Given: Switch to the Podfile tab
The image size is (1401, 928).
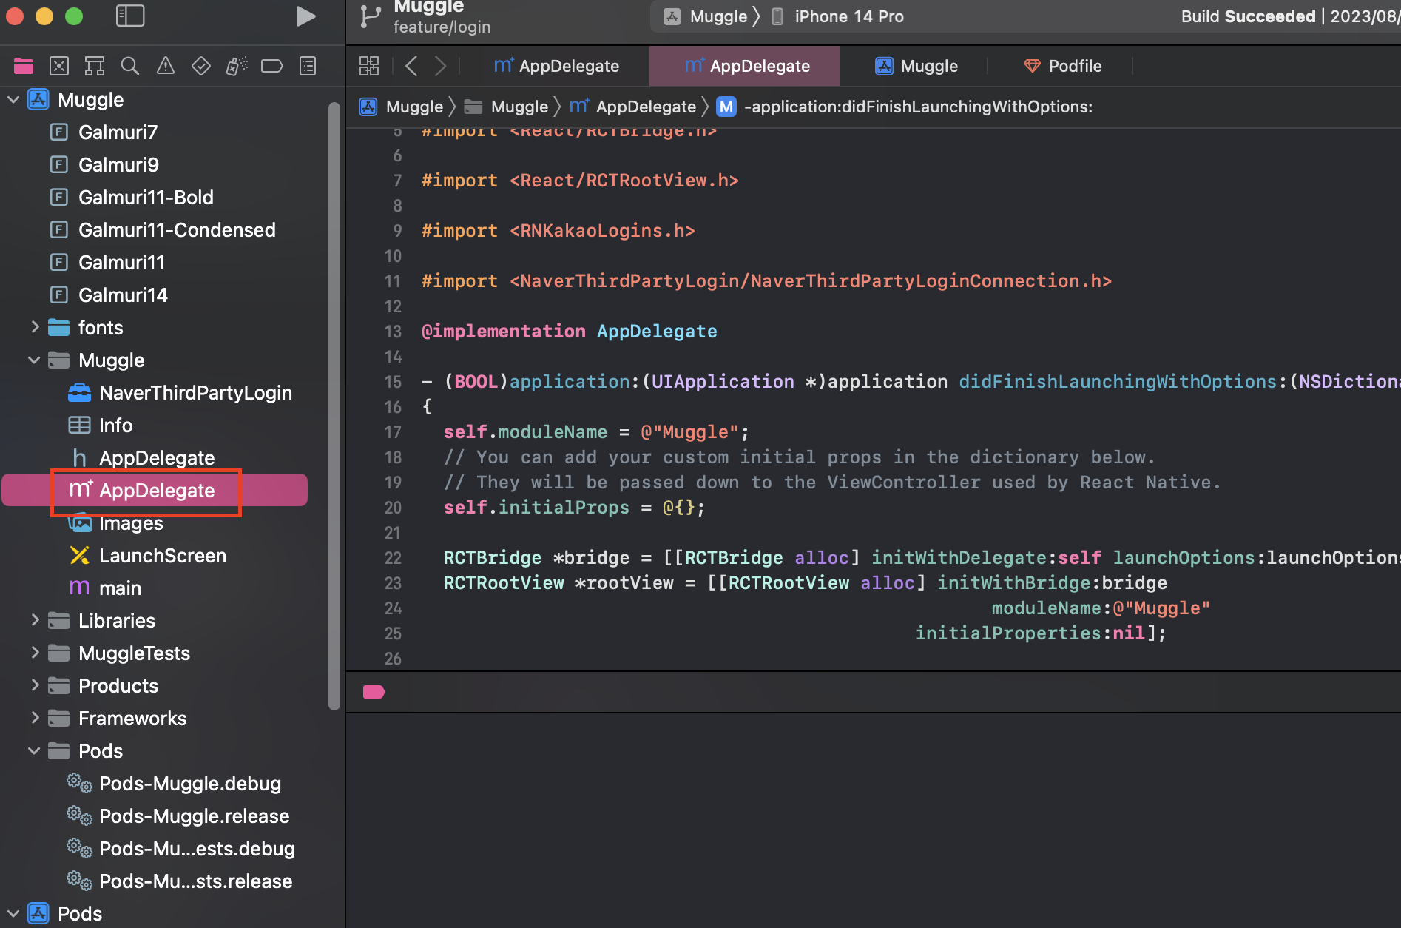Looking at the screenshot, I should coord(1062,66).
